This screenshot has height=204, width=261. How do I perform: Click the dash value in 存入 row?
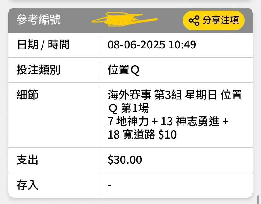point(109,185)
